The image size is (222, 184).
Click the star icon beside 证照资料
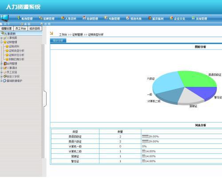(7, 46)
